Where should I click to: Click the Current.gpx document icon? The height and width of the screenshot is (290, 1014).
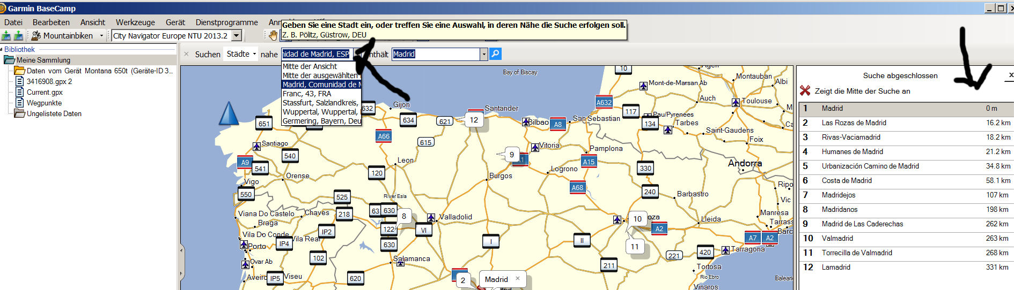[20, 92]
